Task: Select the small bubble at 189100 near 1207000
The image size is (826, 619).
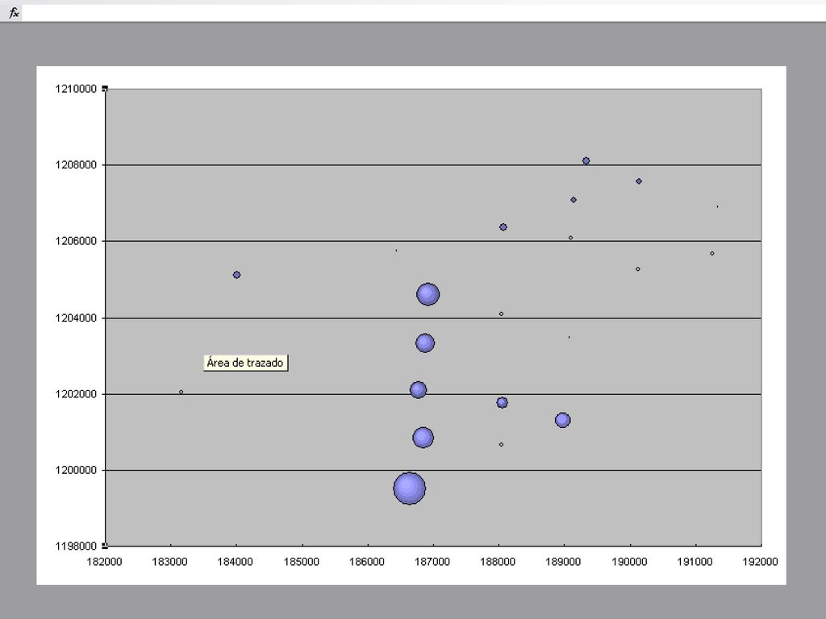Action: (x=574, y=200)
